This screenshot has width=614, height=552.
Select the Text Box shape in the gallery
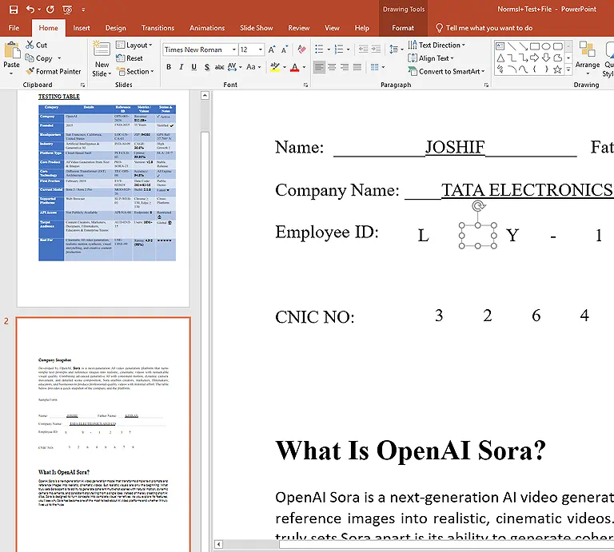[500, 46]
